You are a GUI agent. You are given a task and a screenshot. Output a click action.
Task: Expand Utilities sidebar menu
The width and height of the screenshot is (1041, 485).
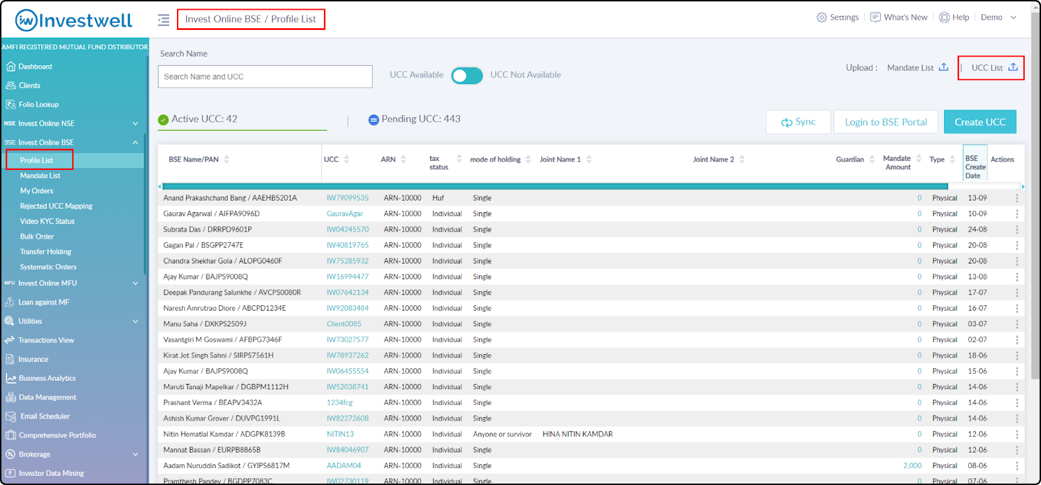135,321
